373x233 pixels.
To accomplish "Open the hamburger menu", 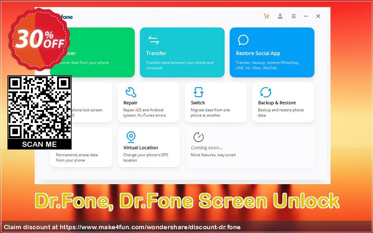I will click(294, 16).
